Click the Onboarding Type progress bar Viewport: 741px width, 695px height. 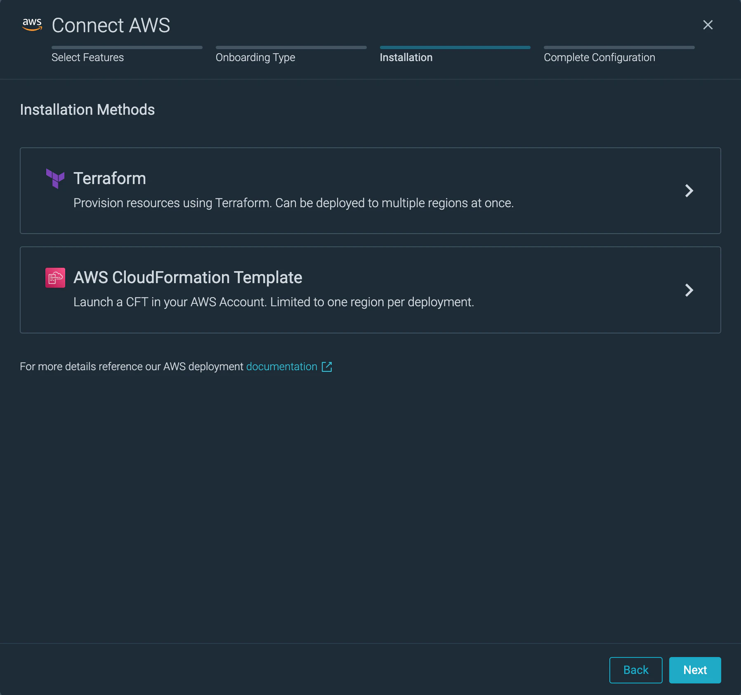point(291,47)
